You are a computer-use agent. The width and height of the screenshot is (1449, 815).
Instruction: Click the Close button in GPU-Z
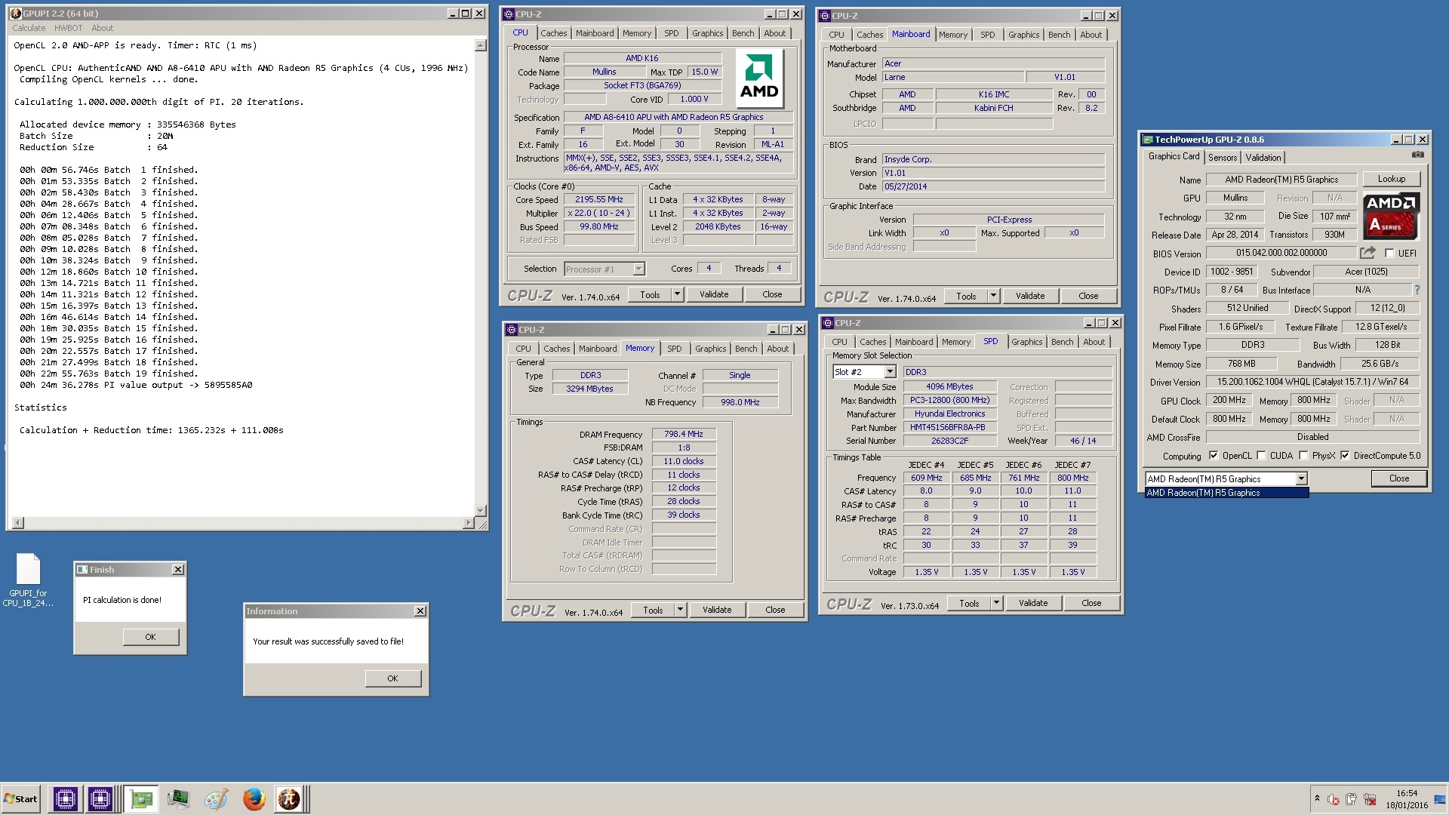(1398, 478)
